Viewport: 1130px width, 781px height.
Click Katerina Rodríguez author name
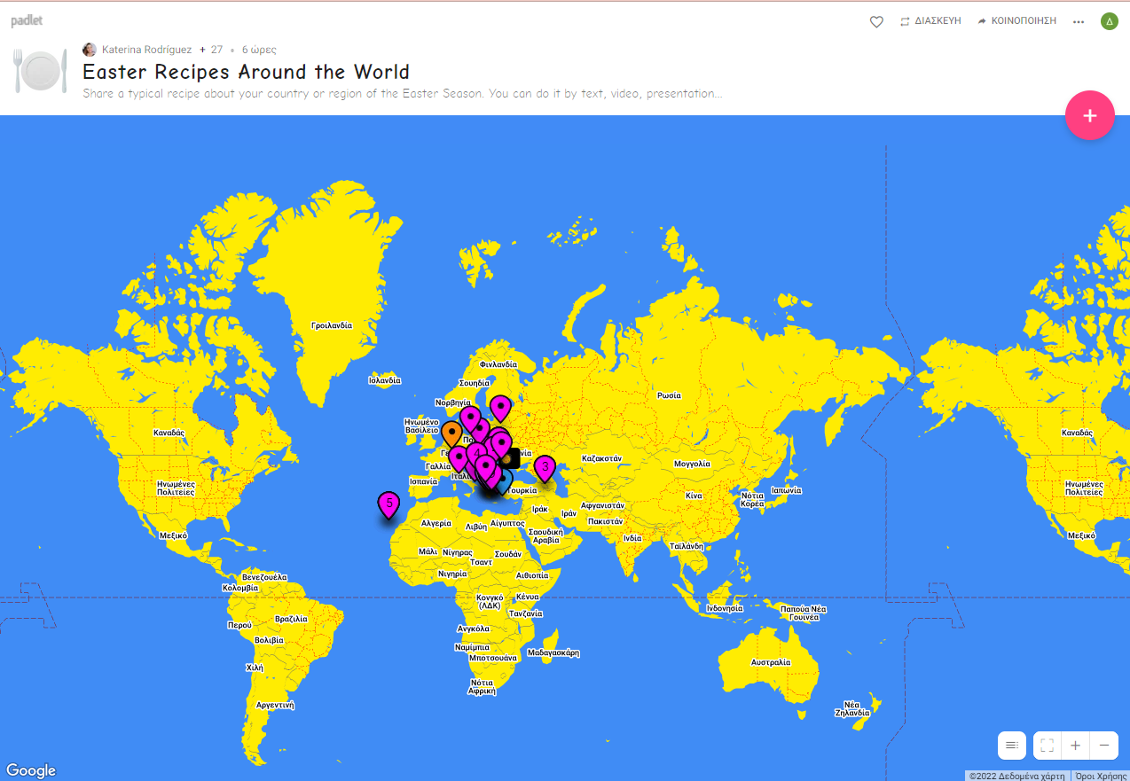[x=146, y=50]
